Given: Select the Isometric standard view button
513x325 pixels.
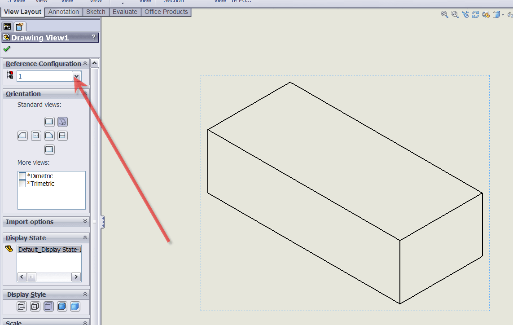Looking at the screenshot, I should click(x=62, y=122).
